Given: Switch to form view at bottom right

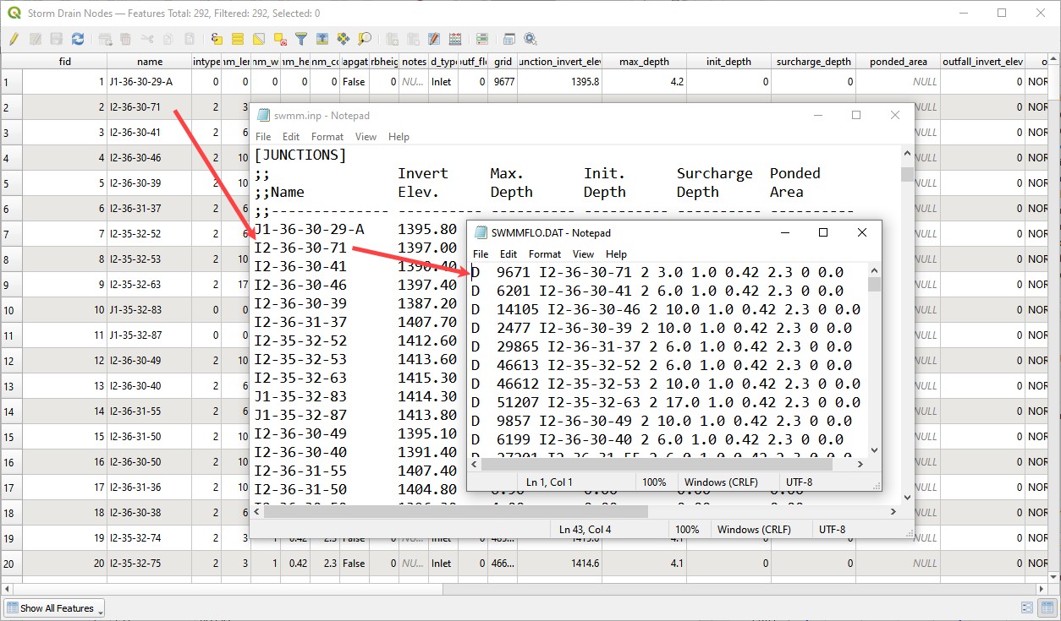Looking at the screenshot, I should pos(1026,607).
